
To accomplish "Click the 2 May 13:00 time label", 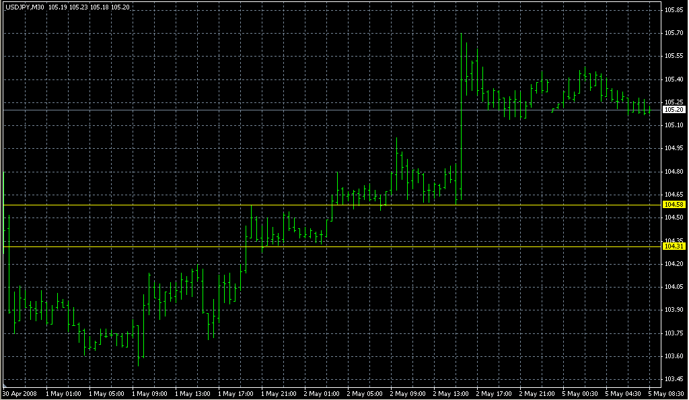I will click(x=451, y=394).
